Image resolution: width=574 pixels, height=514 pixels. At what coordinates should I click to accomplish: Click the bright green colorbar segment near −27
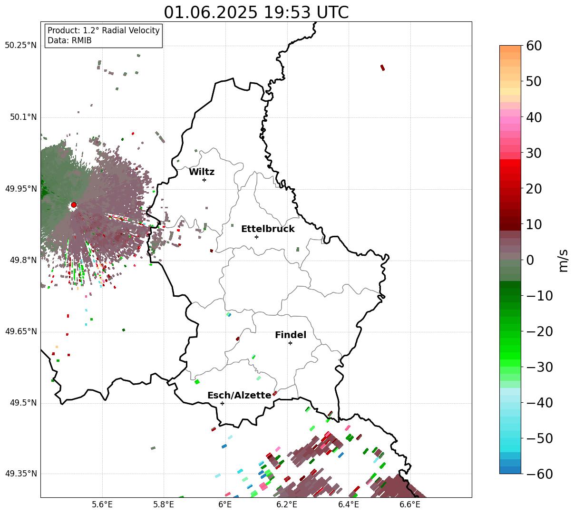tap(510, 356)
